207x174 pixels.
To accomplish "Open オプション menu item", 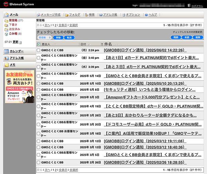I will click(133, 14).
